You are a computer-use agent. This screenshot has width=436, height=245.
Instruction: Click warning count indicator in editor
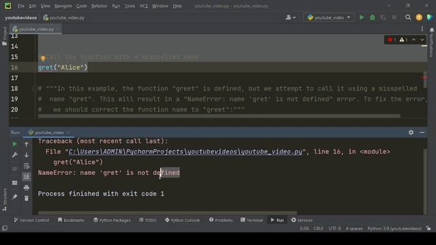(403, 39)
